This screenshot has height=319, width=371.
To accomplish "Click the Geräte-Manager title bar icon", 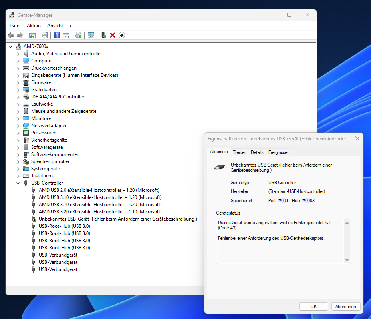I will click(12, 15).
